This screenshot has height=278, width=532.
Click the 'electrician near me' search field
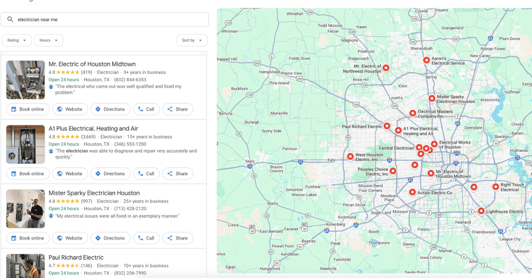click(105, 20)
